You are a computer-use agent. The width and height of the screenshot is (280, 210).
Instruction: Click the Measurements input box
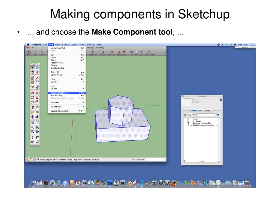point(155,160)
